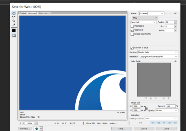Open the zoom level dropdown arrow
The height and width of the screenshot is (131, 186).
pyautogui.click(x=36, y=123)
